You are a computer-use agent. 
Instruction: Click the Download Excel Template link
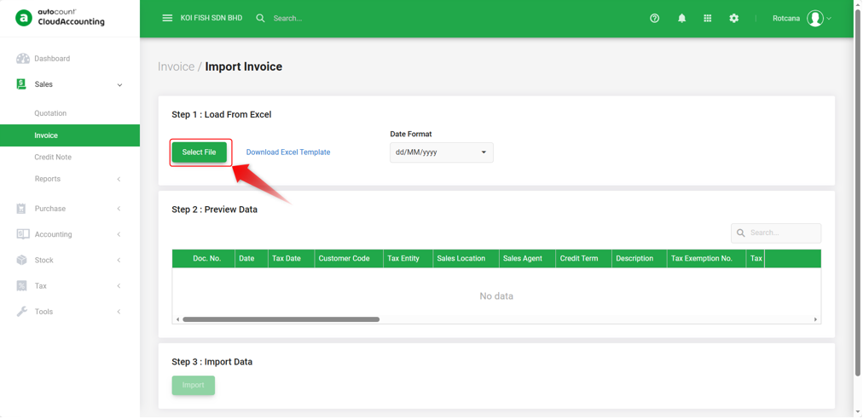tap(288, 152)
